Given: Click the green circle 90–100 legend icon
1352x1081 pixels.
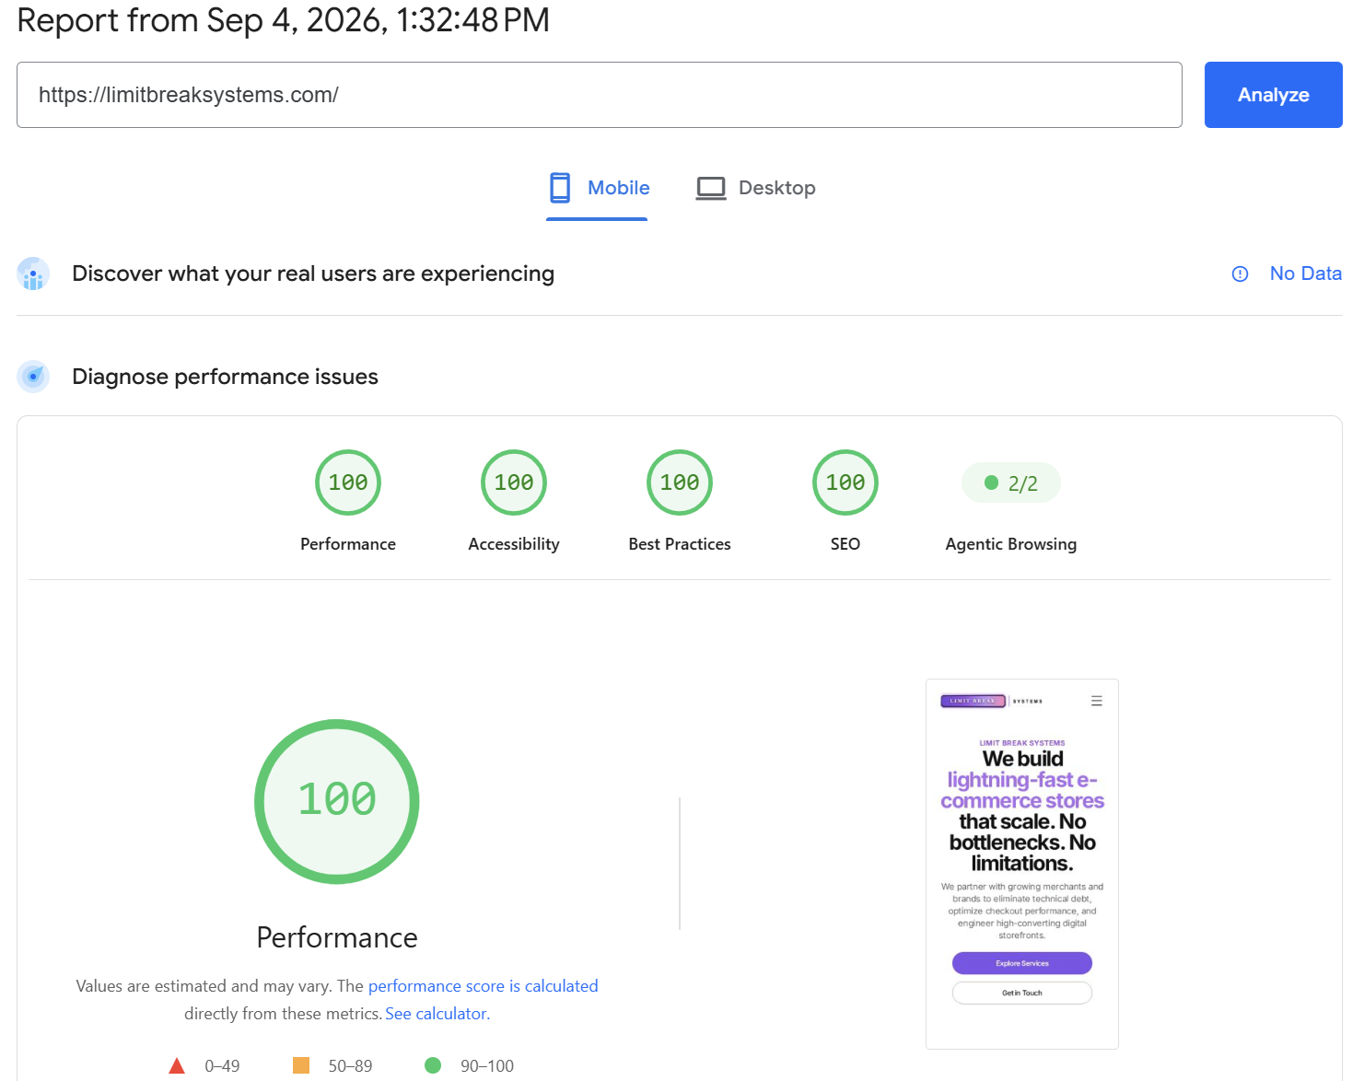Looking at the screenshot, I should click(x=433, y=1065).
